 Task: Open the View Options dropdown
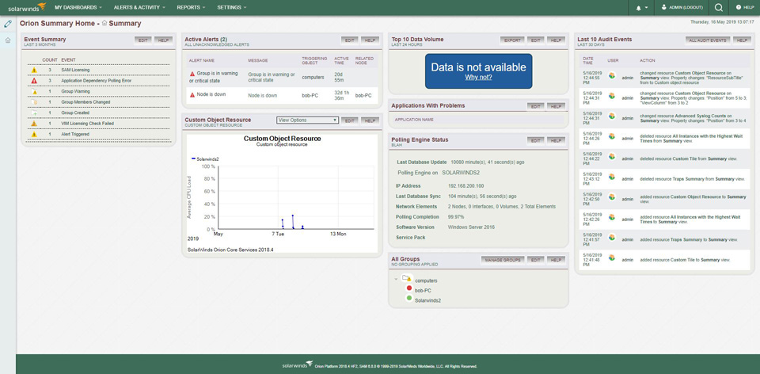pyautogui.click(x=307, y=120)
